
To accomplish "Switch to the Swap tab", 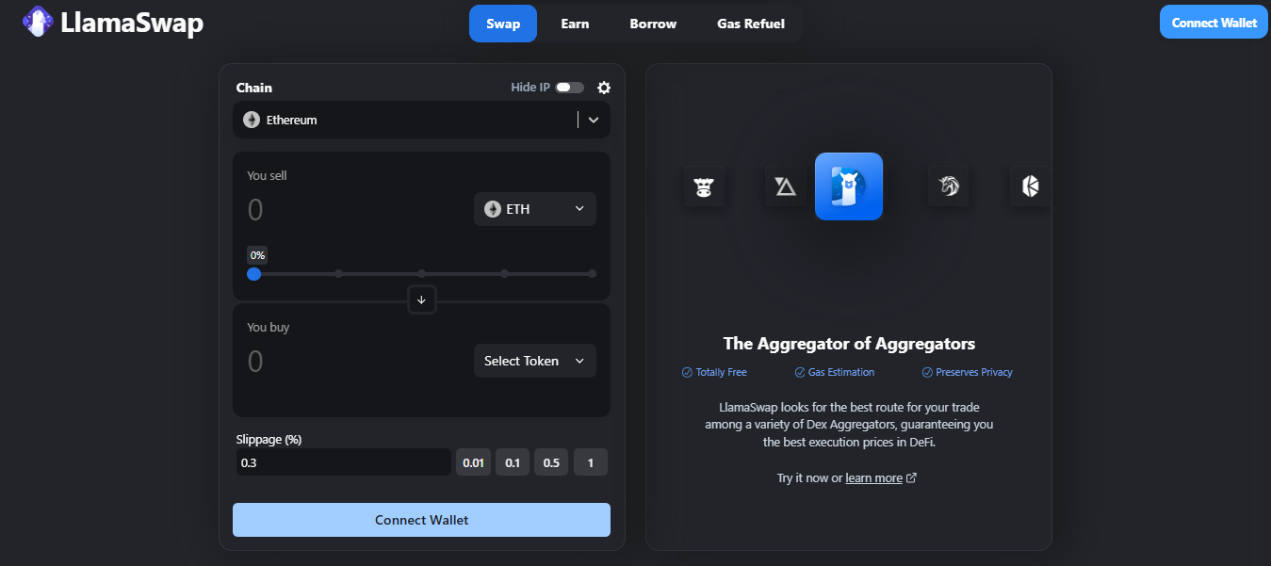I will coord(503,24).
